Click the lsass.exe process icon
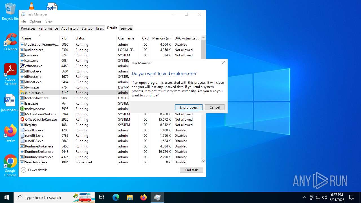Viewport: 361px width, 203px height. (x=22, y=103)
